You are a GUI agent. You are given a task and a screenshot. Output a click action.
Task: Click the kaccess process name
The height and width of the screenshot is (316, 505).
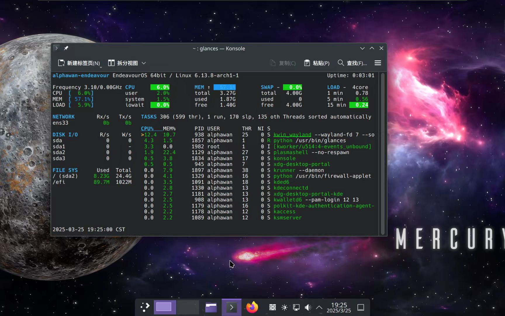tap(284, 212)
